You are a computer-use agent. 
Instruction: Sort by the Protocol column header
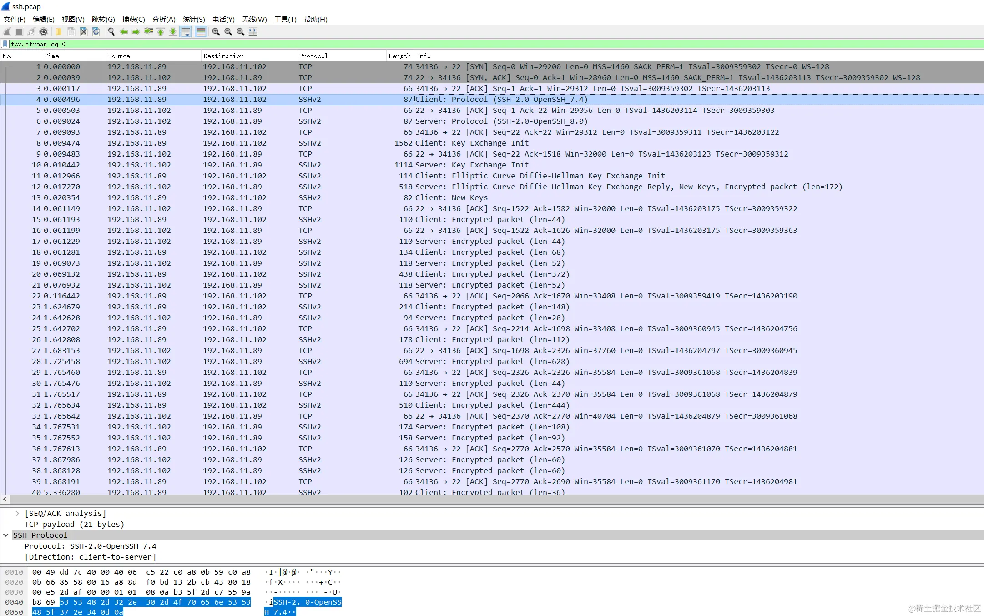click(313, 56)
